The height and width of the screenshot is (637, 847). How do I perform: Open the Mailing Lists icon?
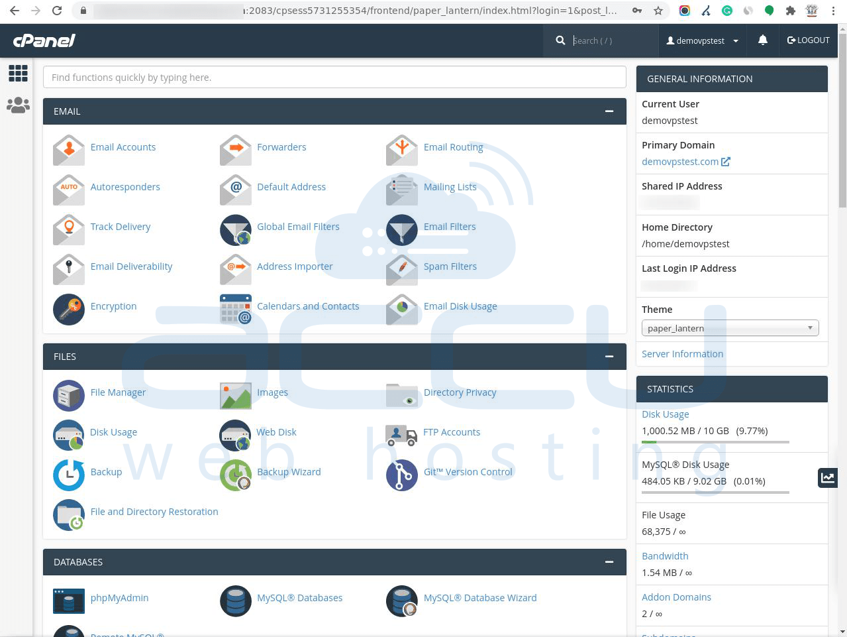point(402,190)
